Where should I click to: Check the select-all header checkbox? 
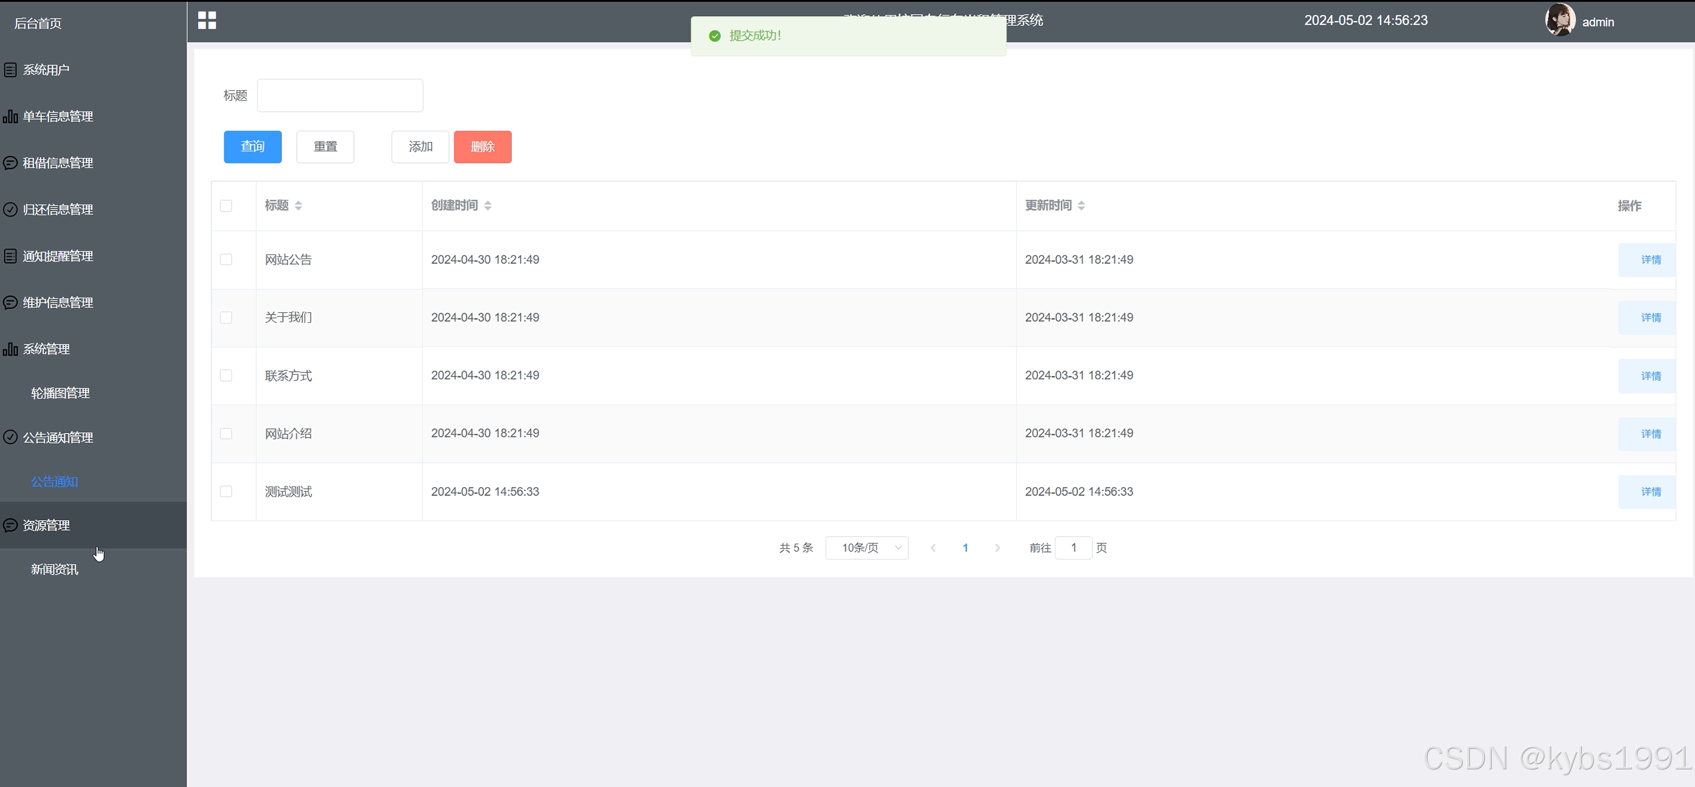226,206
